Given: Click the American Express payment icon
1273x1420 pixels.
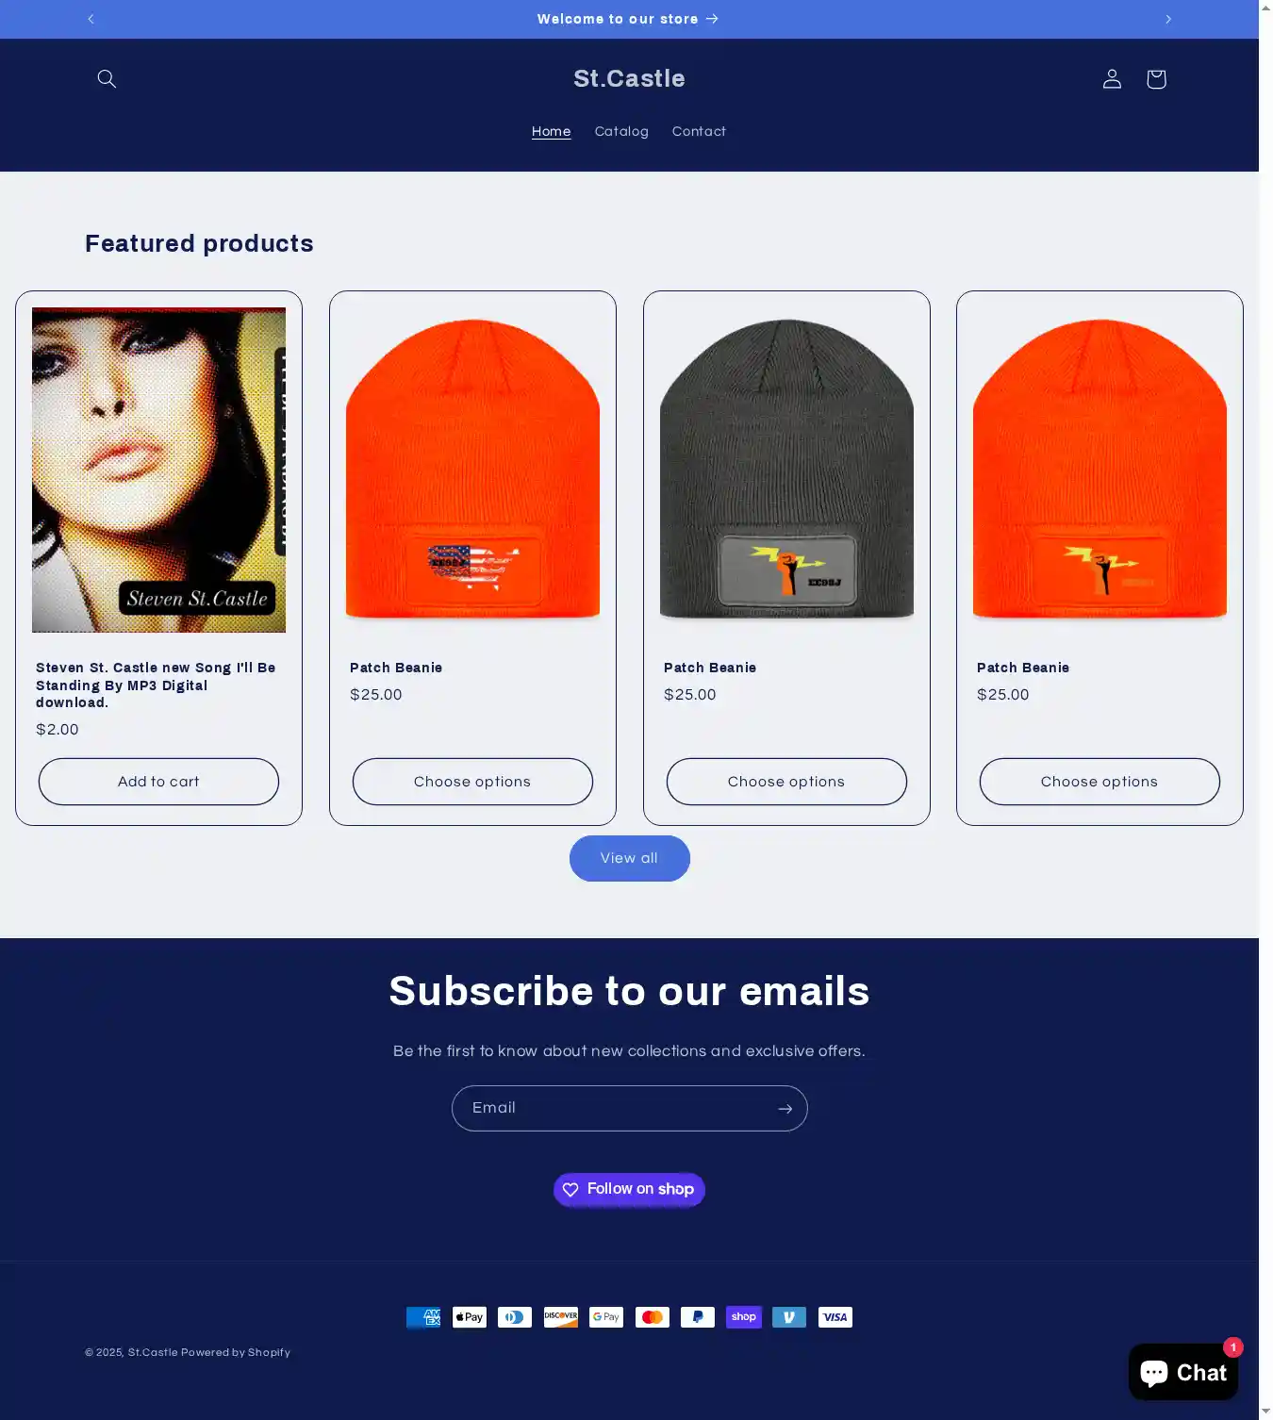Looking at the screenshot, I should pos(423,1317).
